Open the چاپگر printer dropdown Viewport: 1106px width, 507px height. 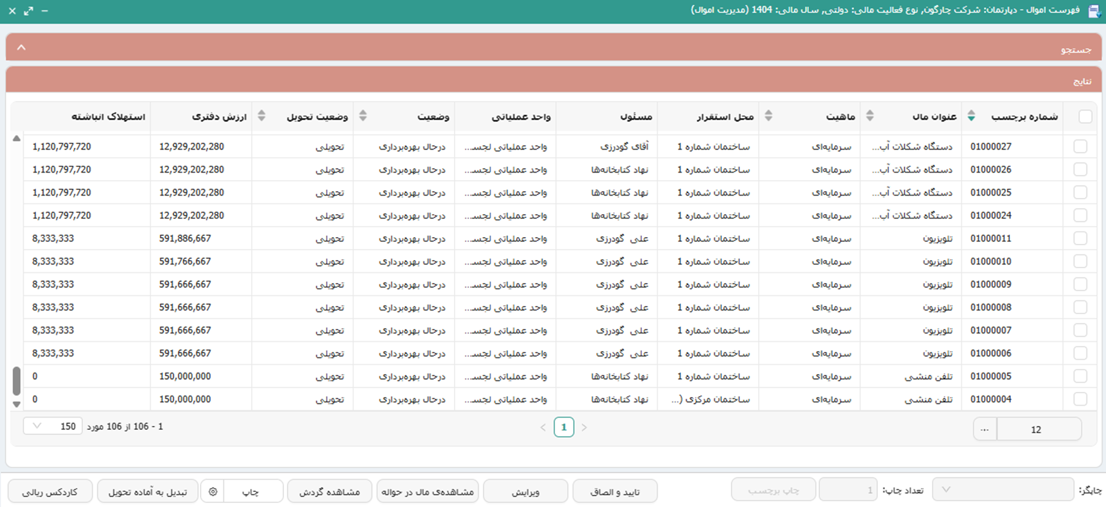[x=1002, y=490]
